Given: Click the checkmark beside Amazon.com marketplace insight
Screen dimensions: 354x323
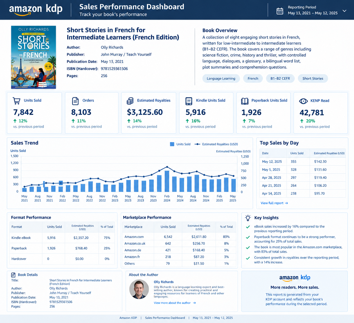Looking at the screenshot, I should pos(248,248).
